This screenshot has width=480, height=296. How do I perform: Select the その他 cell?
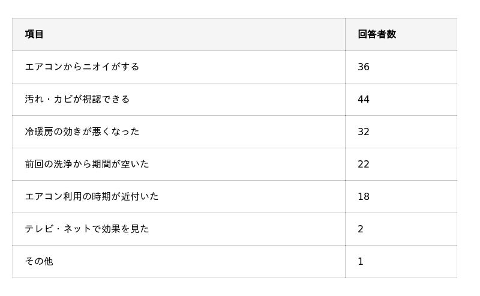click(x=39, y=261)
